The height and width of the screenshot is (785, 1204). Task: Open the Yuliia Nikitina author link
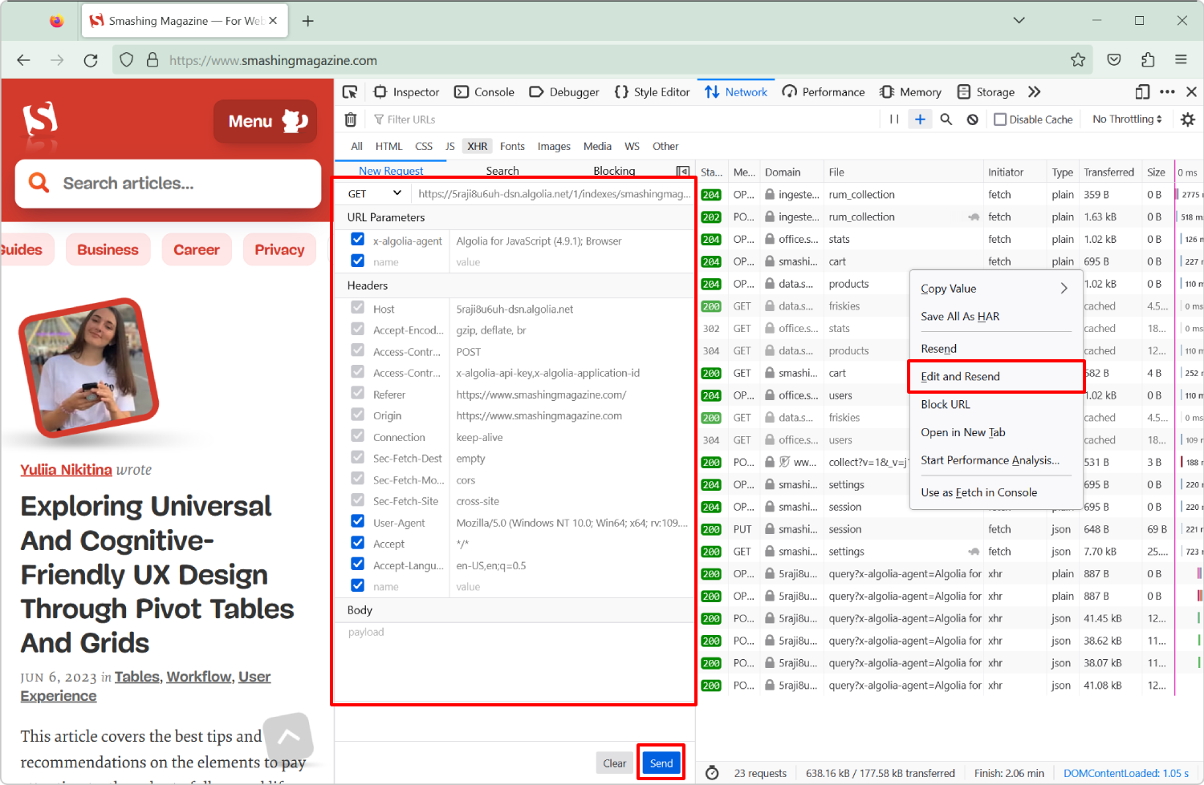pyautogui.click(x=66, y=470)
